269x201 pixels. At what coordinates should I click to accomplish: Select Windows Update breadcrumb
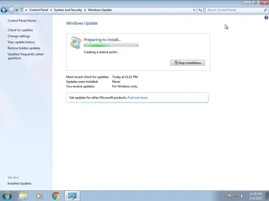point(100,10)
